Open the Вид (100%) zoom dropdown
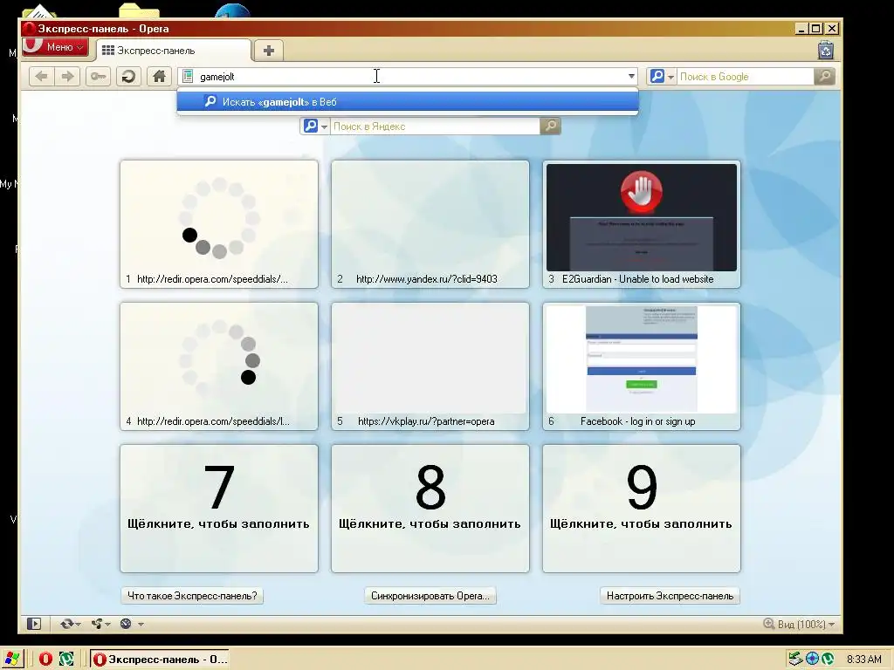This screenshot has width=894, height=670. coord(800,625)
